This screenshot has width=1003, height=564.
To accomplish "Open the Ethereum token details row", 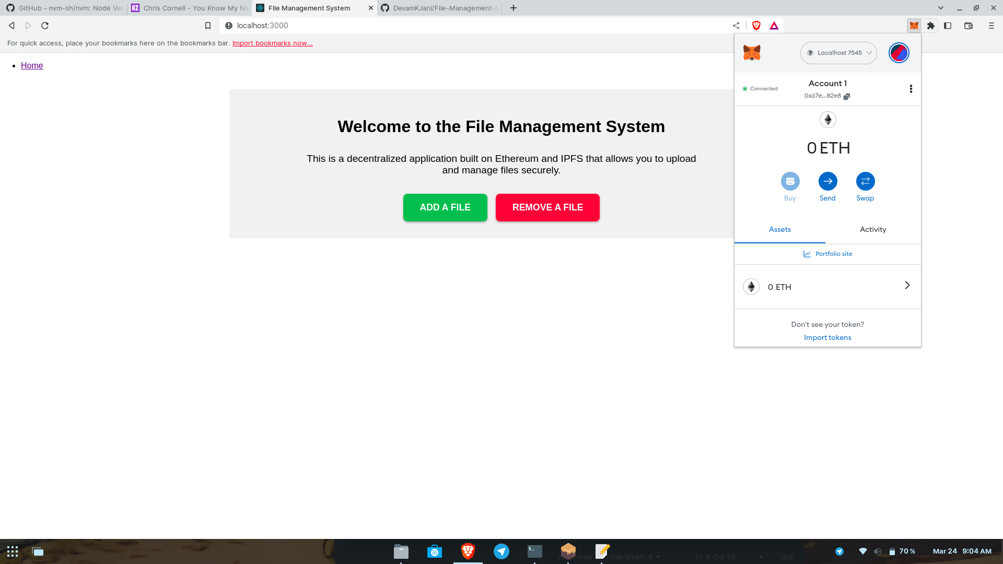I will pyautogui.click(x=827, y=287).
